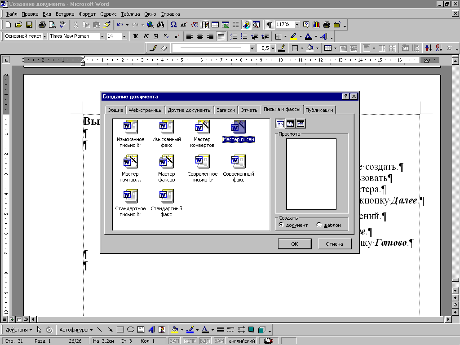Click the fill color bucket in drawing toolbar
The width and height of the screenshot is (460, 345).
click(175, 330)
